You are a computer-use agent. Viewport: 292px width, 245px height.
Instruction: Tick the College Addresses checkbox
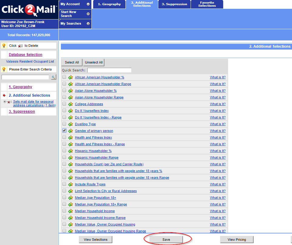(64, 104)
